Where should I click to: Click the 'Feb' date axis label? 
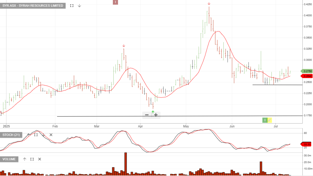click(55, 126)
